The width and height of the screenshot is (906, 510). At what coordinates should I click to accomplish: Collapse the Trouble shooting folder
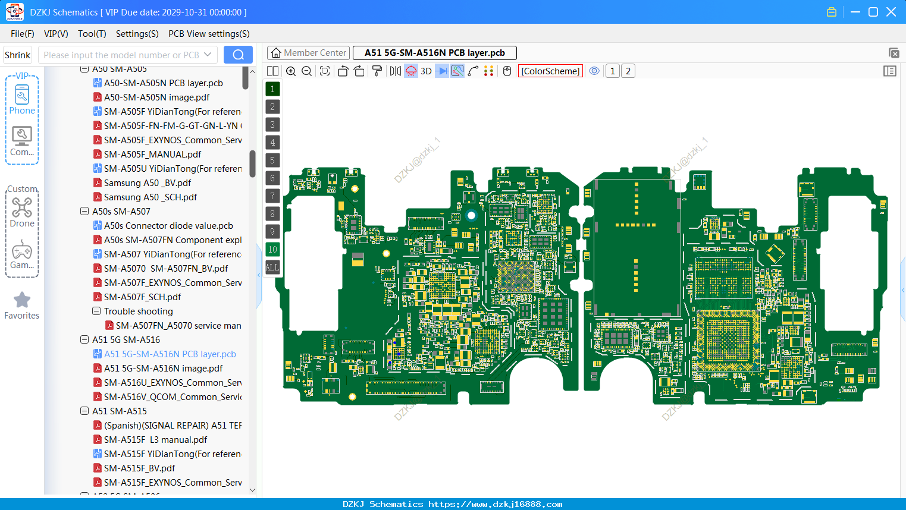96,311
